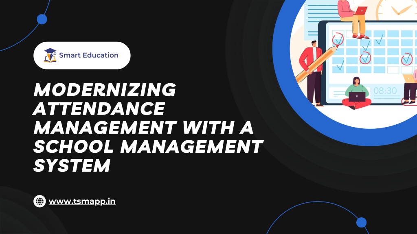Screen dimensions: 417x234
Task: Select the Smart Education badge text
Action: click(x=88, y=55)
